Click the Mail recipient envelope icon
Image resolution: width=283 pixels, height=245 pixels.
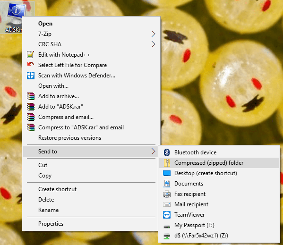click(x=167, y=204)
